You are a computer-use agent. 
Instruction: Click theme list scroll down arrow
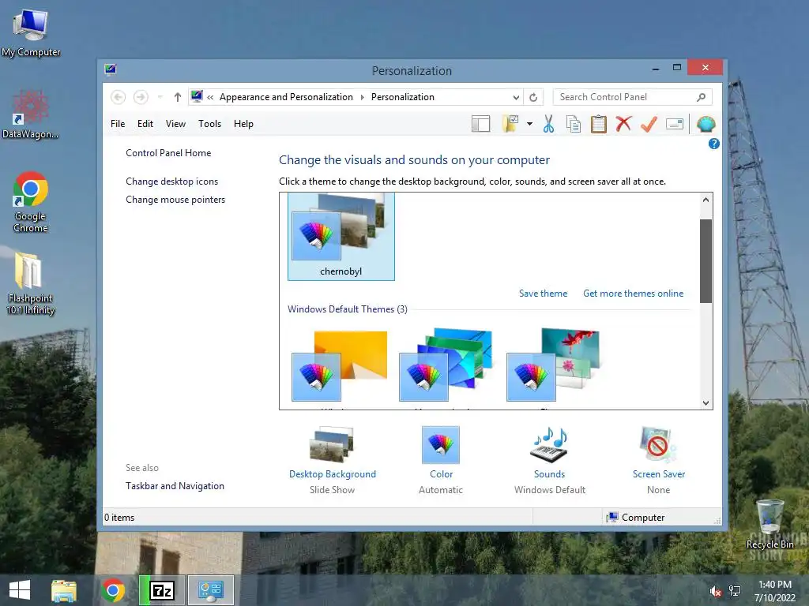(706, 403)
